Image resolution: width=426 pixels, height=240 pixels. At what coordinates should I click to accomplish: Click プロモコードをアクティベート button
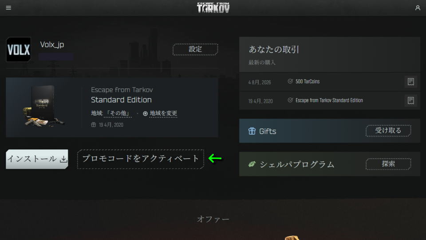pyautogui.click(x=141, y=159)
